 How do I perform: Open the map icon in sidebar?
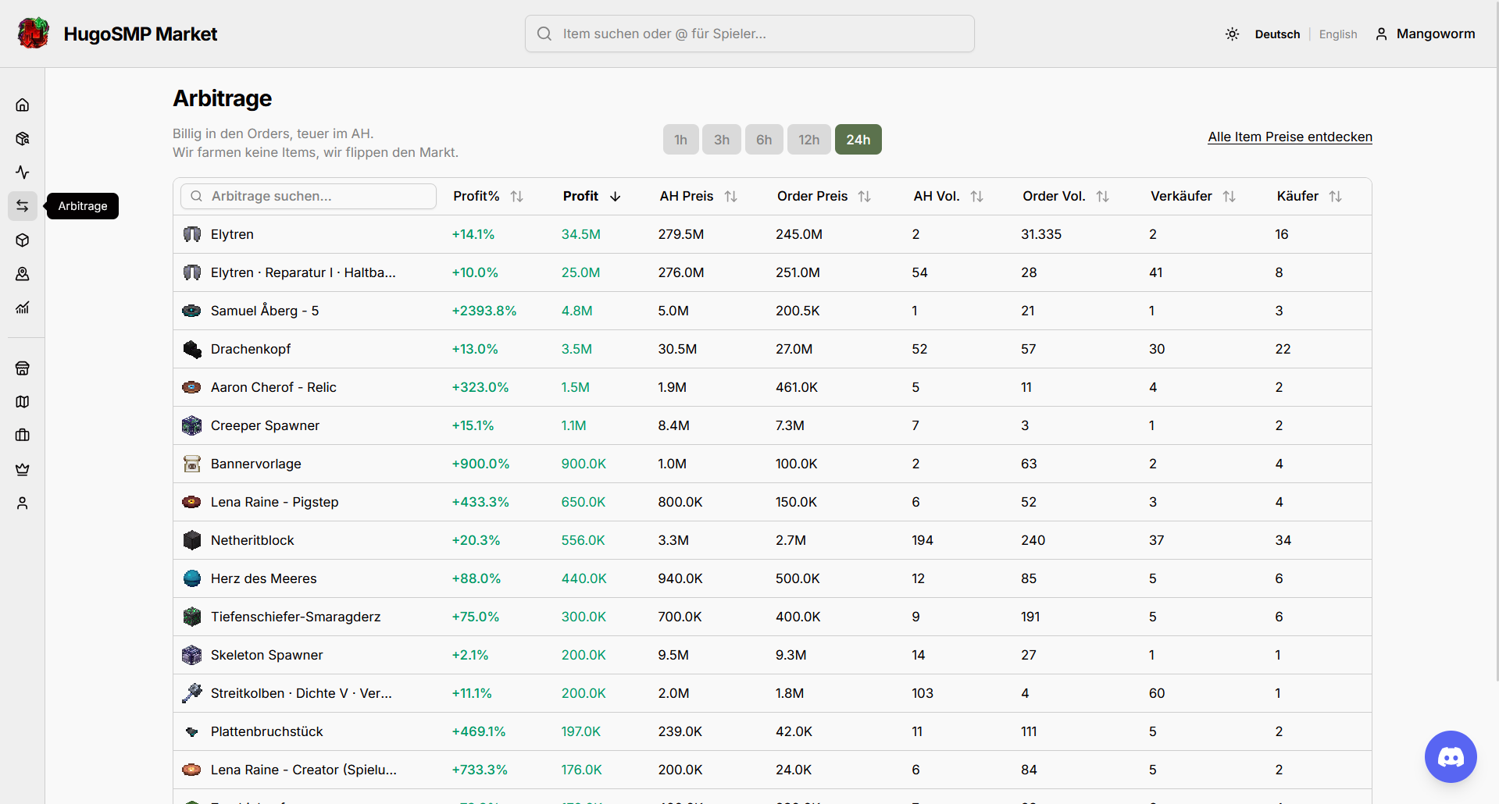23,402
